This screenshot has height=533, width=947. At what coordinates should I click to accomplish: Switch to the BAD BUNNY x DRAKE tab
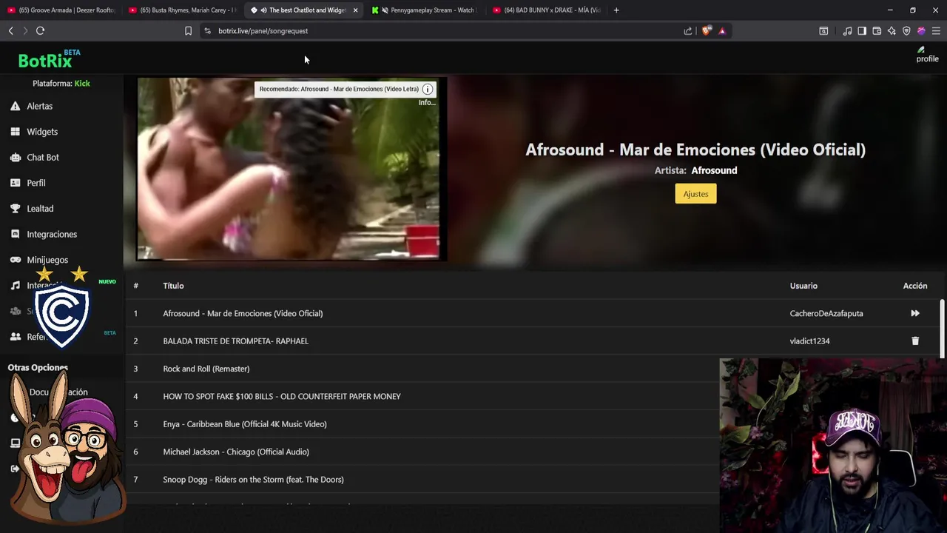(x=547, y=10)
